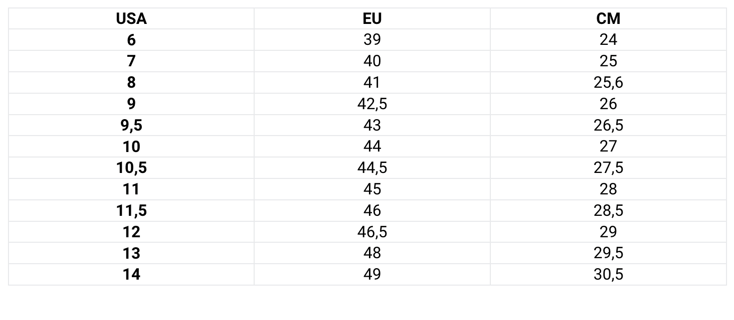Select the 30,5 CM cell
This screenshot has height=320, width=734.
(608, 275)
